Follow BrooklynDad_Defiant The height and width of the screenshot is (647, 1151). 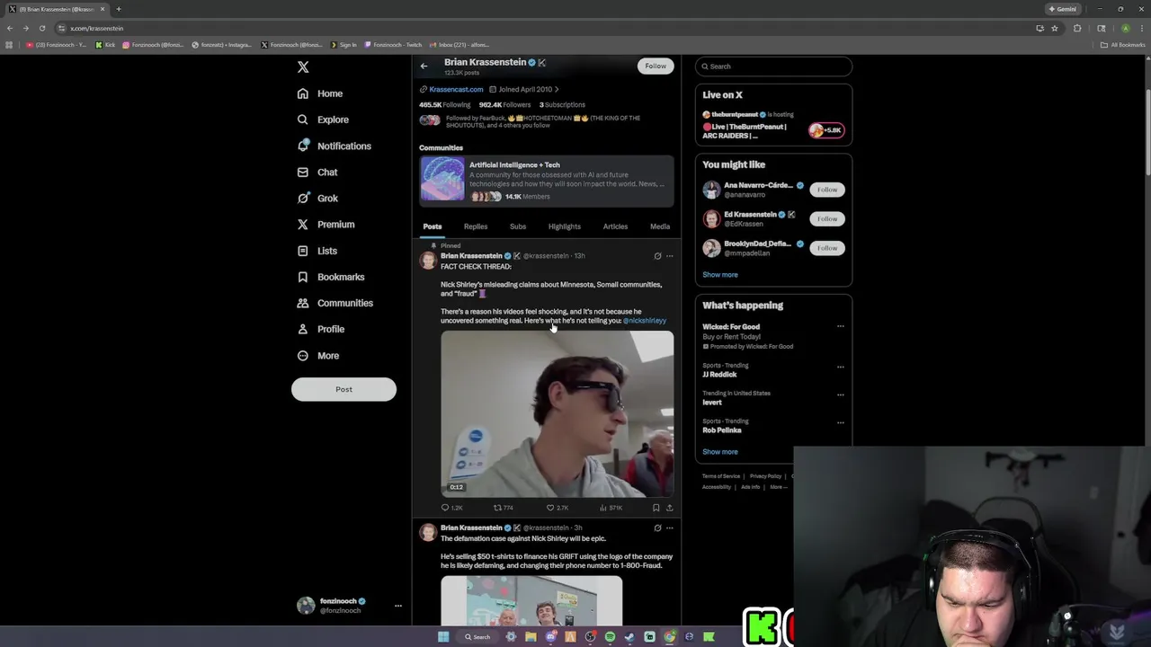click(827, 248)
